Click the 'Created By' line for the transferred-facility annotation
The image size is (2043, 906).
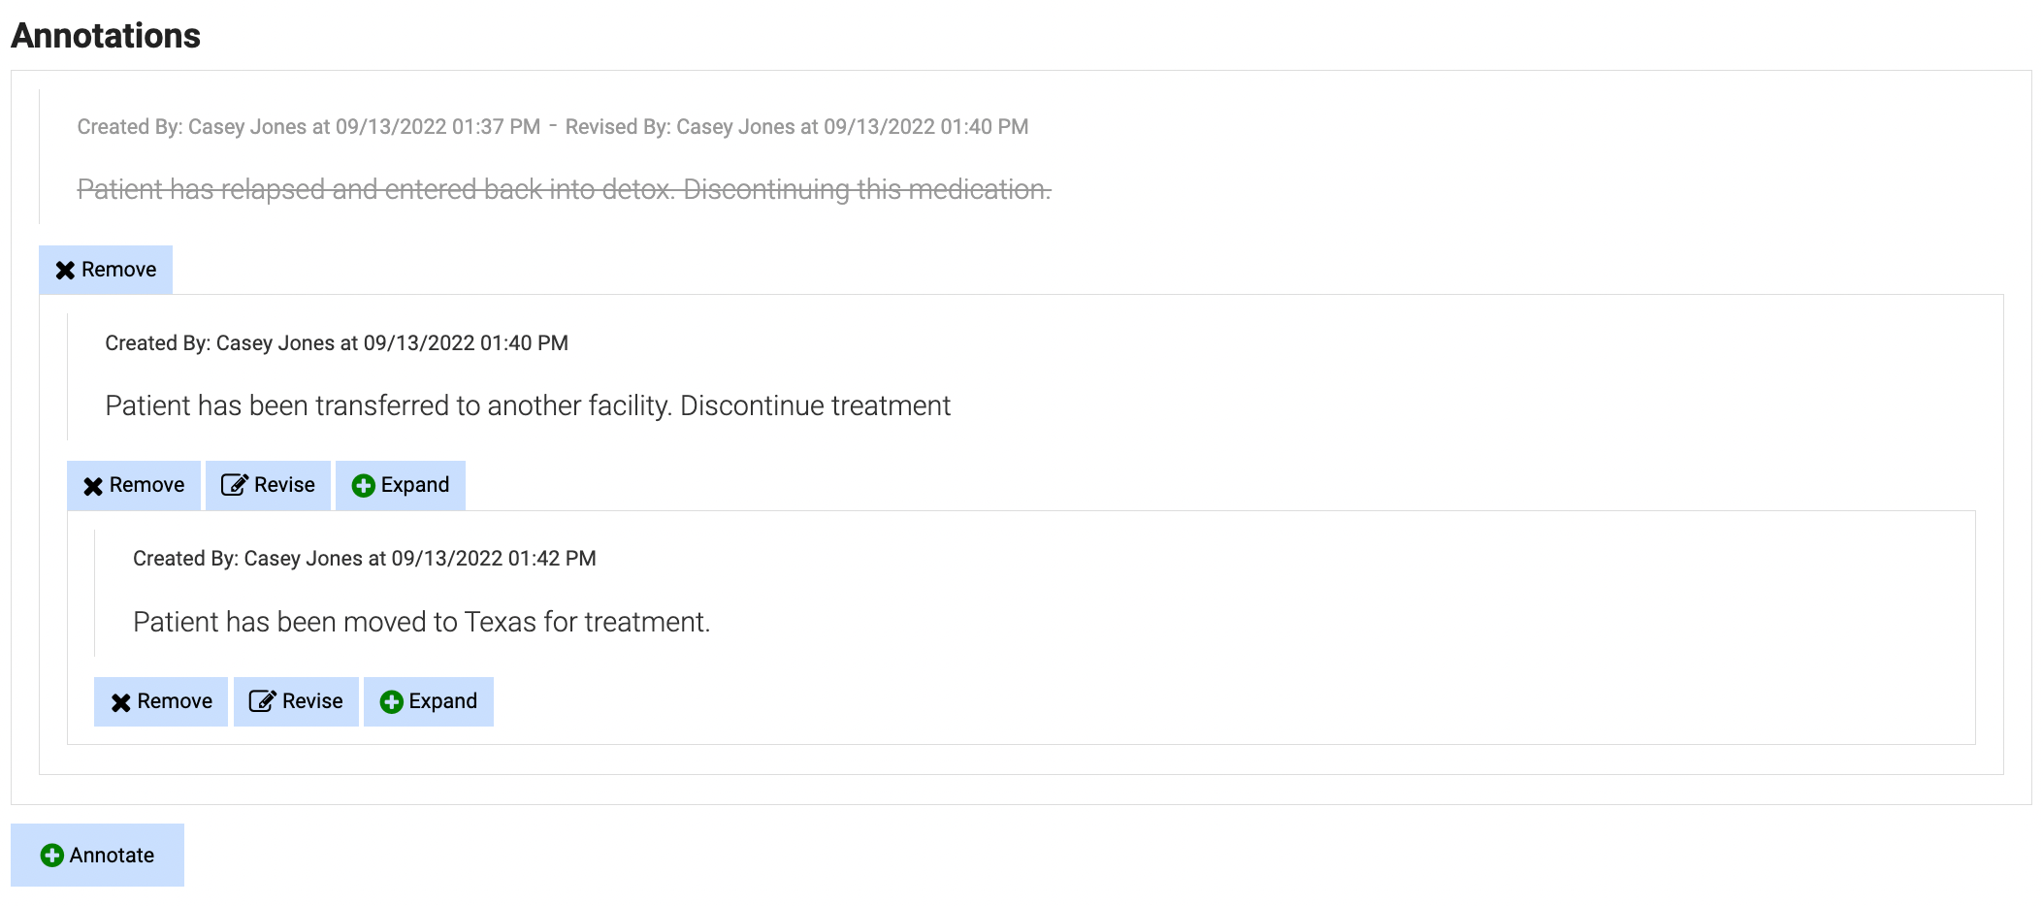click(336, 343)
